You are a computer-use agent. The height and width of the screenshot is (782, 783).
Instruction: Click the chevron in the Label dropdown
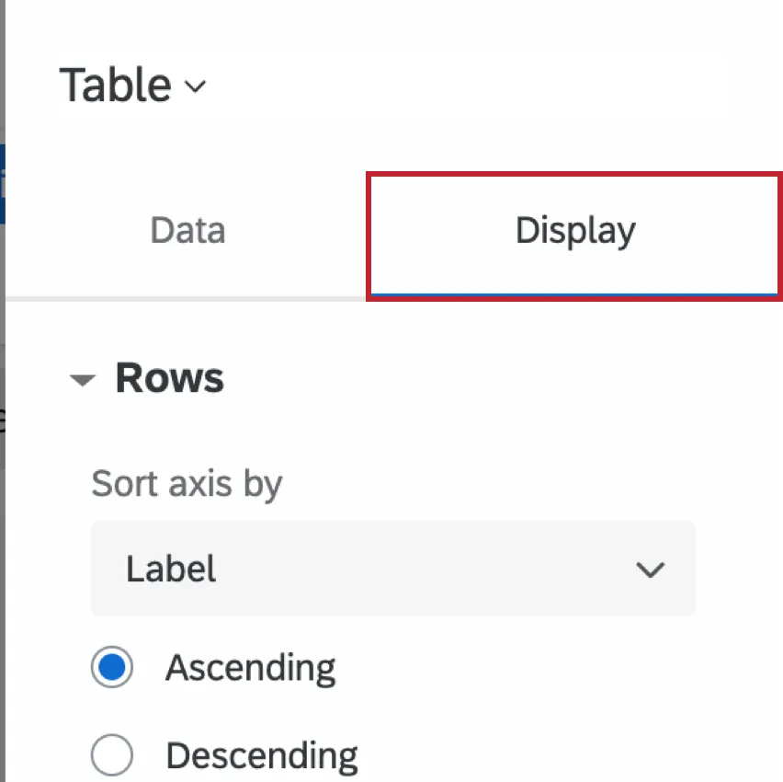click(651, 569)
